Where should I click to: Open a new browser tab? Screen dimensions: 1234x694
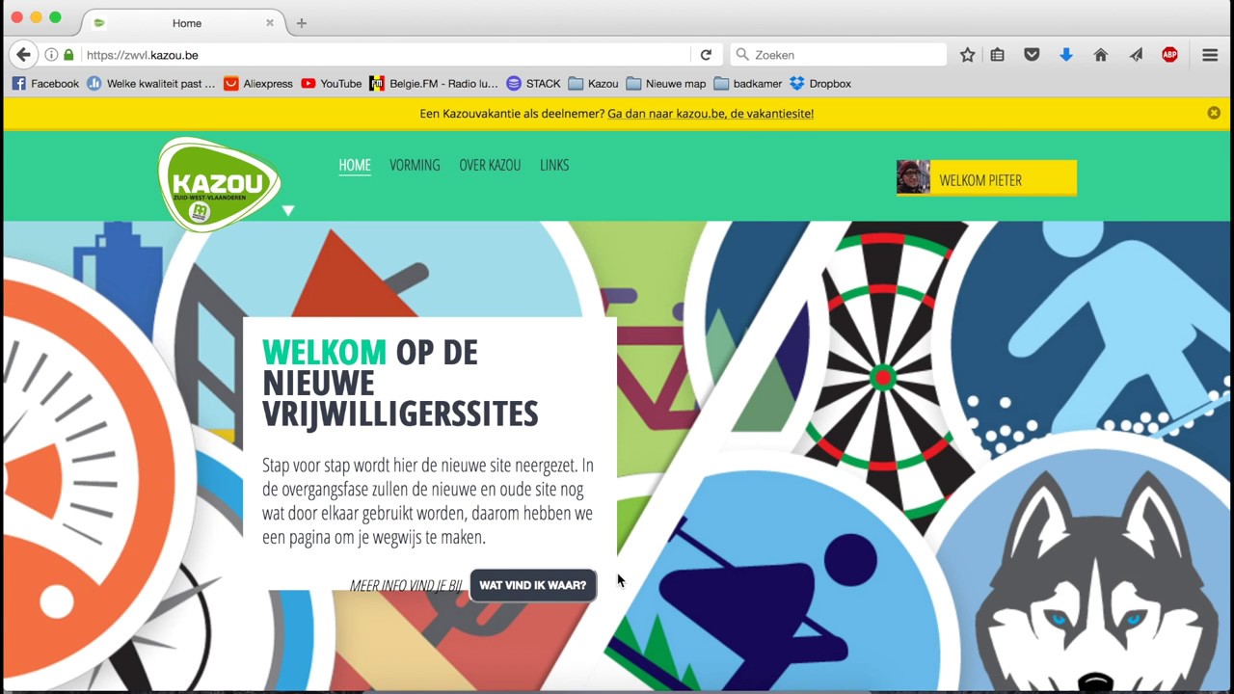coord(301,23)
